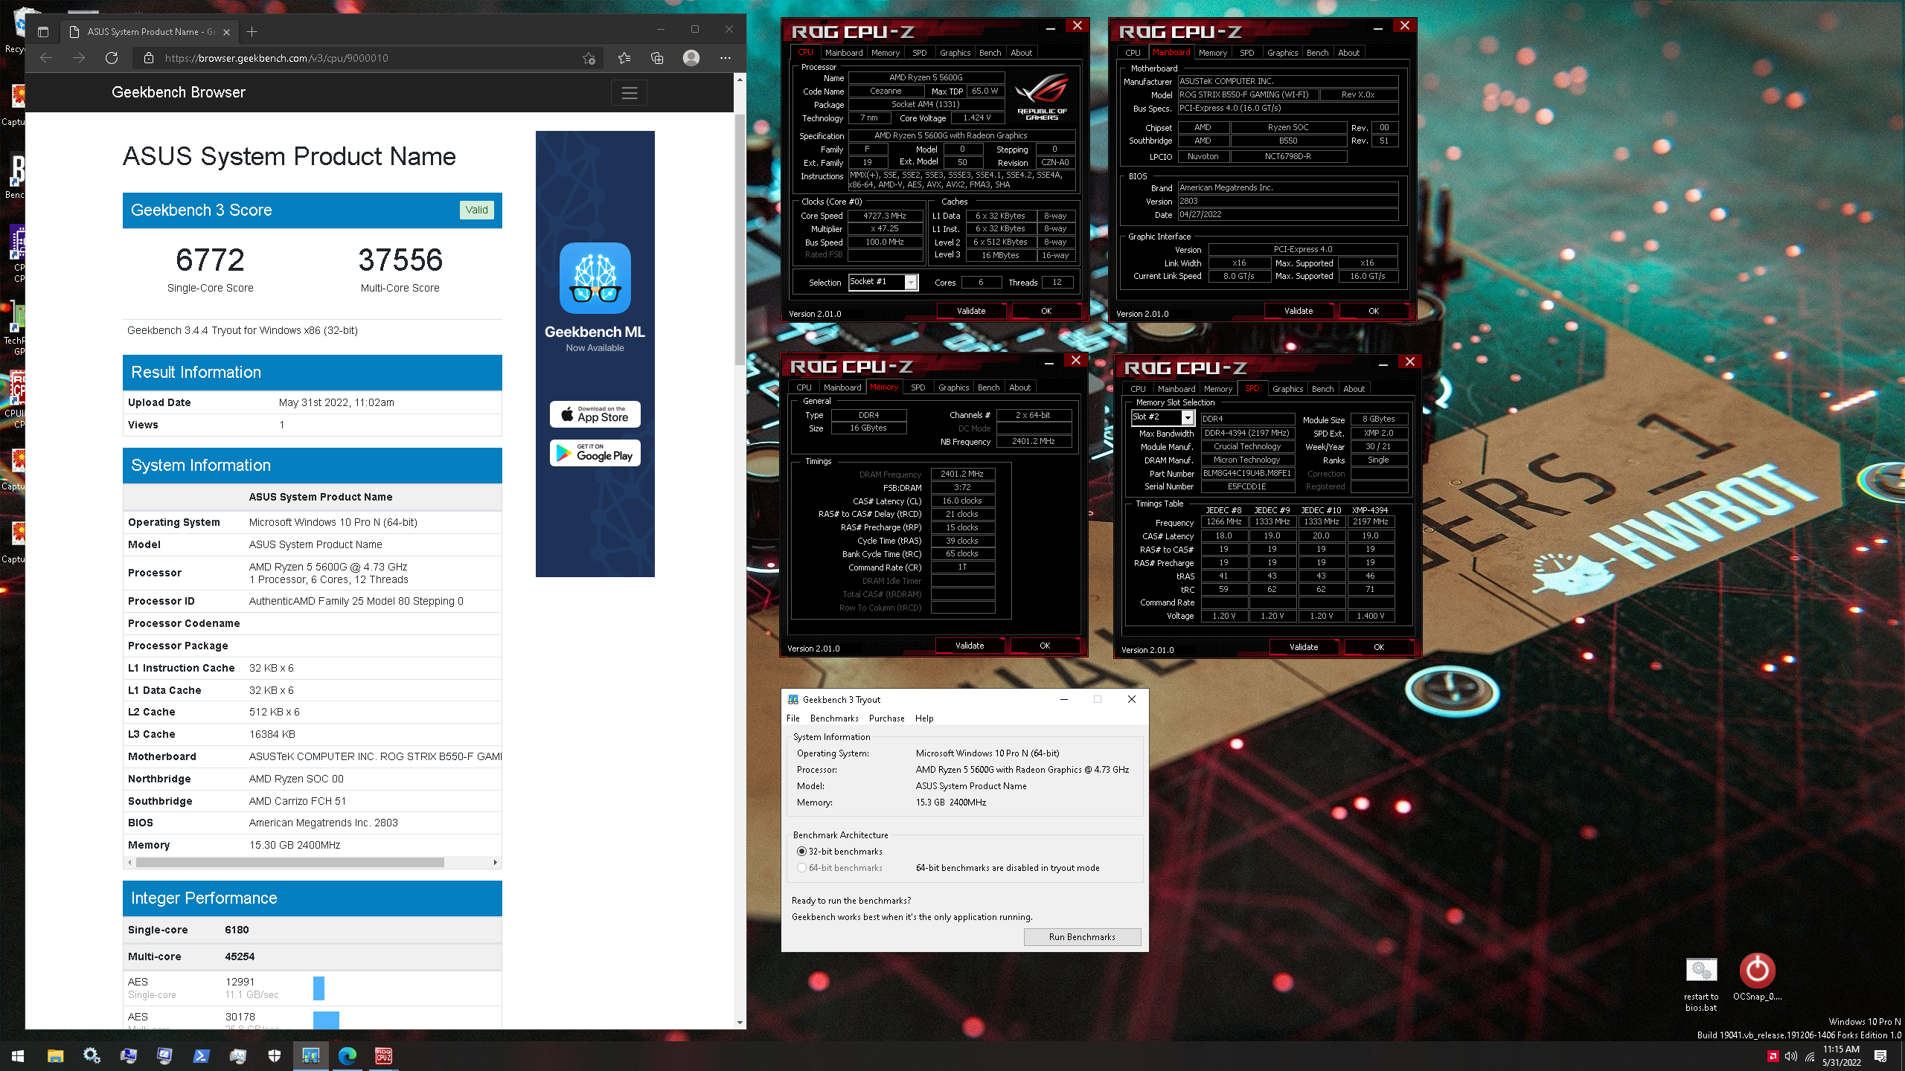Open the taskbar clock and date

1842,1055
